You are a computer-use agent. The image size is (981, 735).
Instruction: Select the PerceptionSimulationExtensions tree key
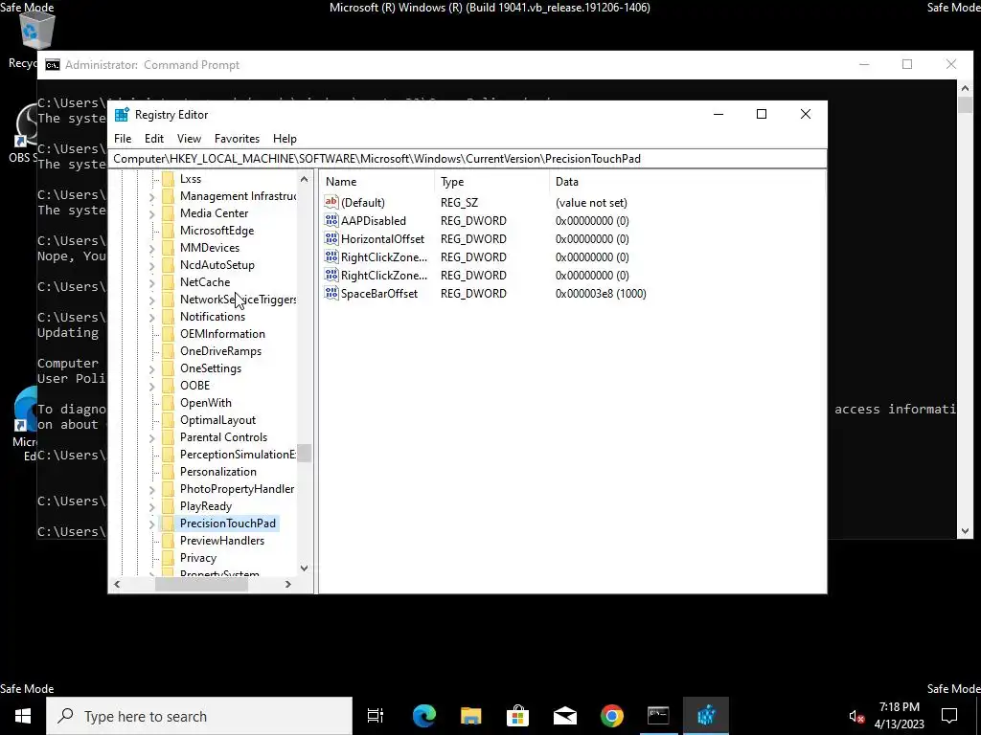238,455
